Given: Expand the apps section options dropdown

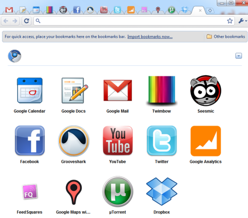Looking at the screenshot, I should click(x=238, y=56).
